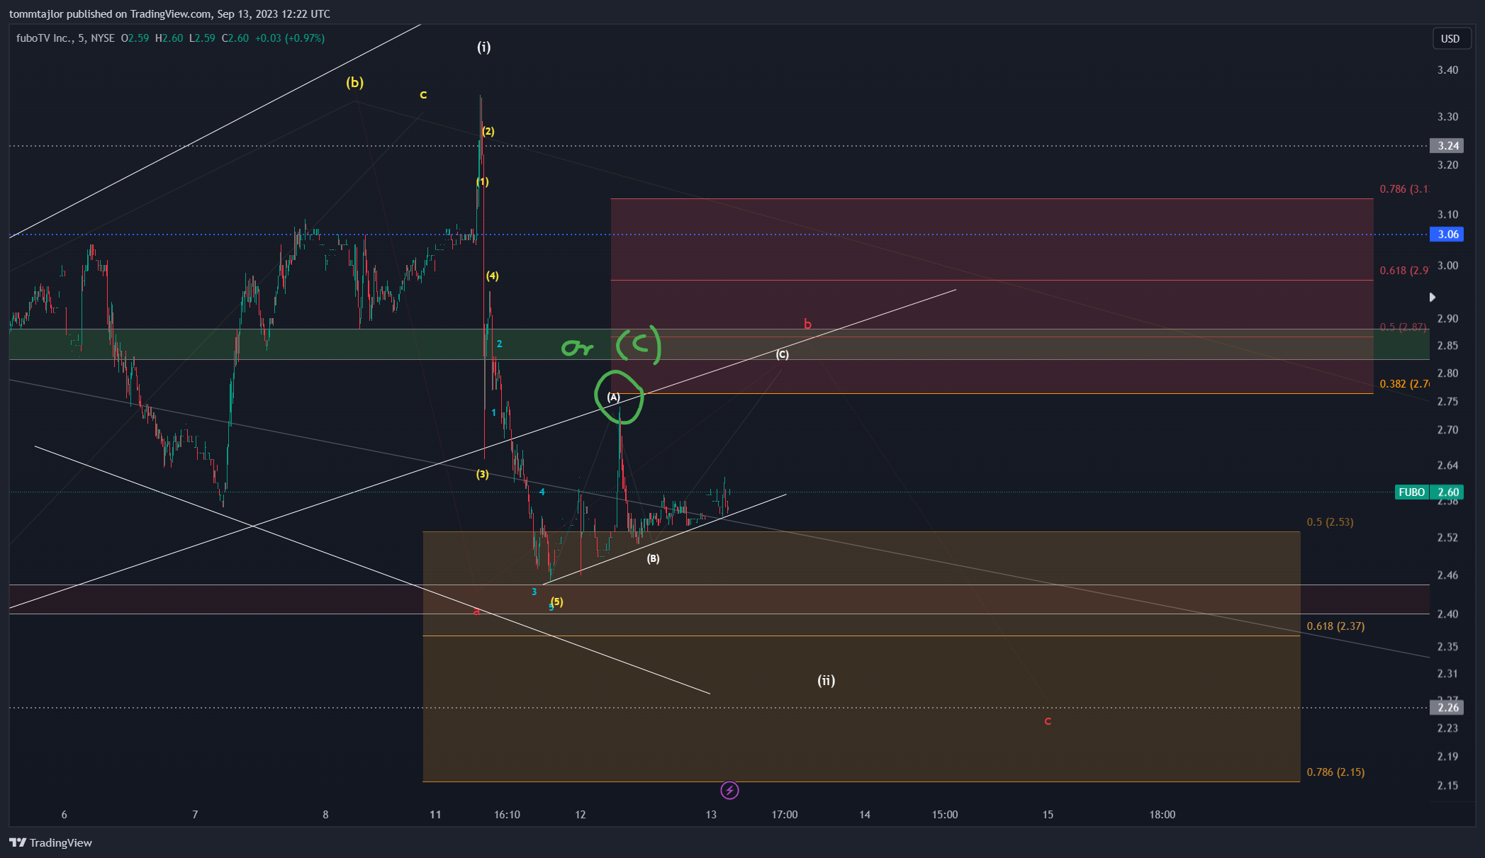Select the green handwritten (C) annotation

point(638,345)
